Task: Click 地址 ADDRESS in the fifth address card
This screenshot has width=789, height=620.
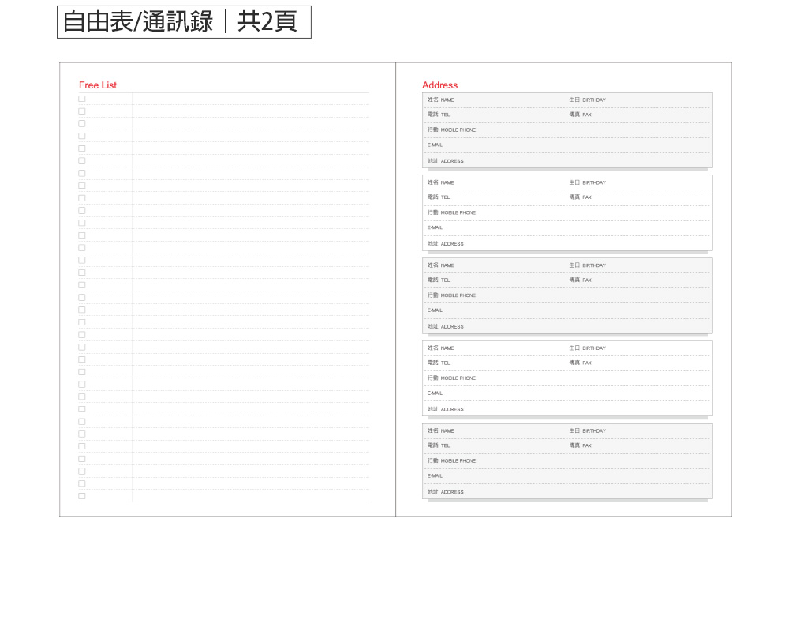Action: [445, 491]
